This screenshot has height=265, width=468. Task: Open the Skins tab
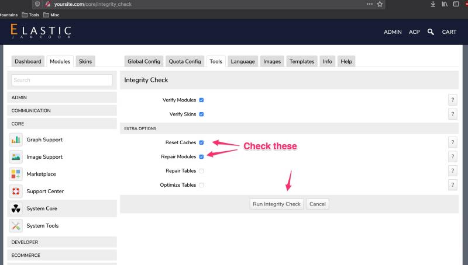click(x=85, y=62)
